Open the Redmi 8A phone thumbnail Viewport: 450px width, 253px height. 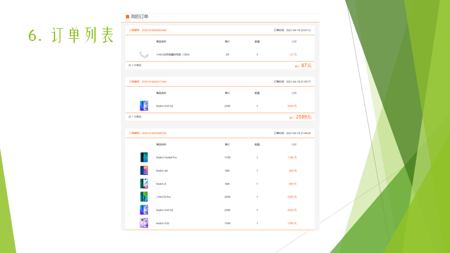click(x=144, y=170)
